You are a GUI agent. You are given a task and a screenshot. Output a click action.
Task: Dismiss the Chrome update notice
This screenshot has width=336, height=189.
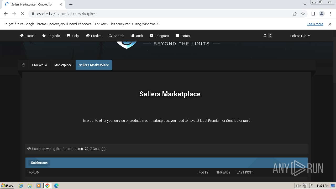tap(330, 24)
